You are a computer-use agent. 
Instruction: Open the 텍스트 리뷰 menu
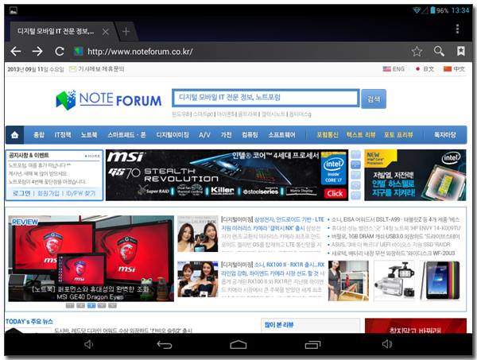[x=361, y=134]
